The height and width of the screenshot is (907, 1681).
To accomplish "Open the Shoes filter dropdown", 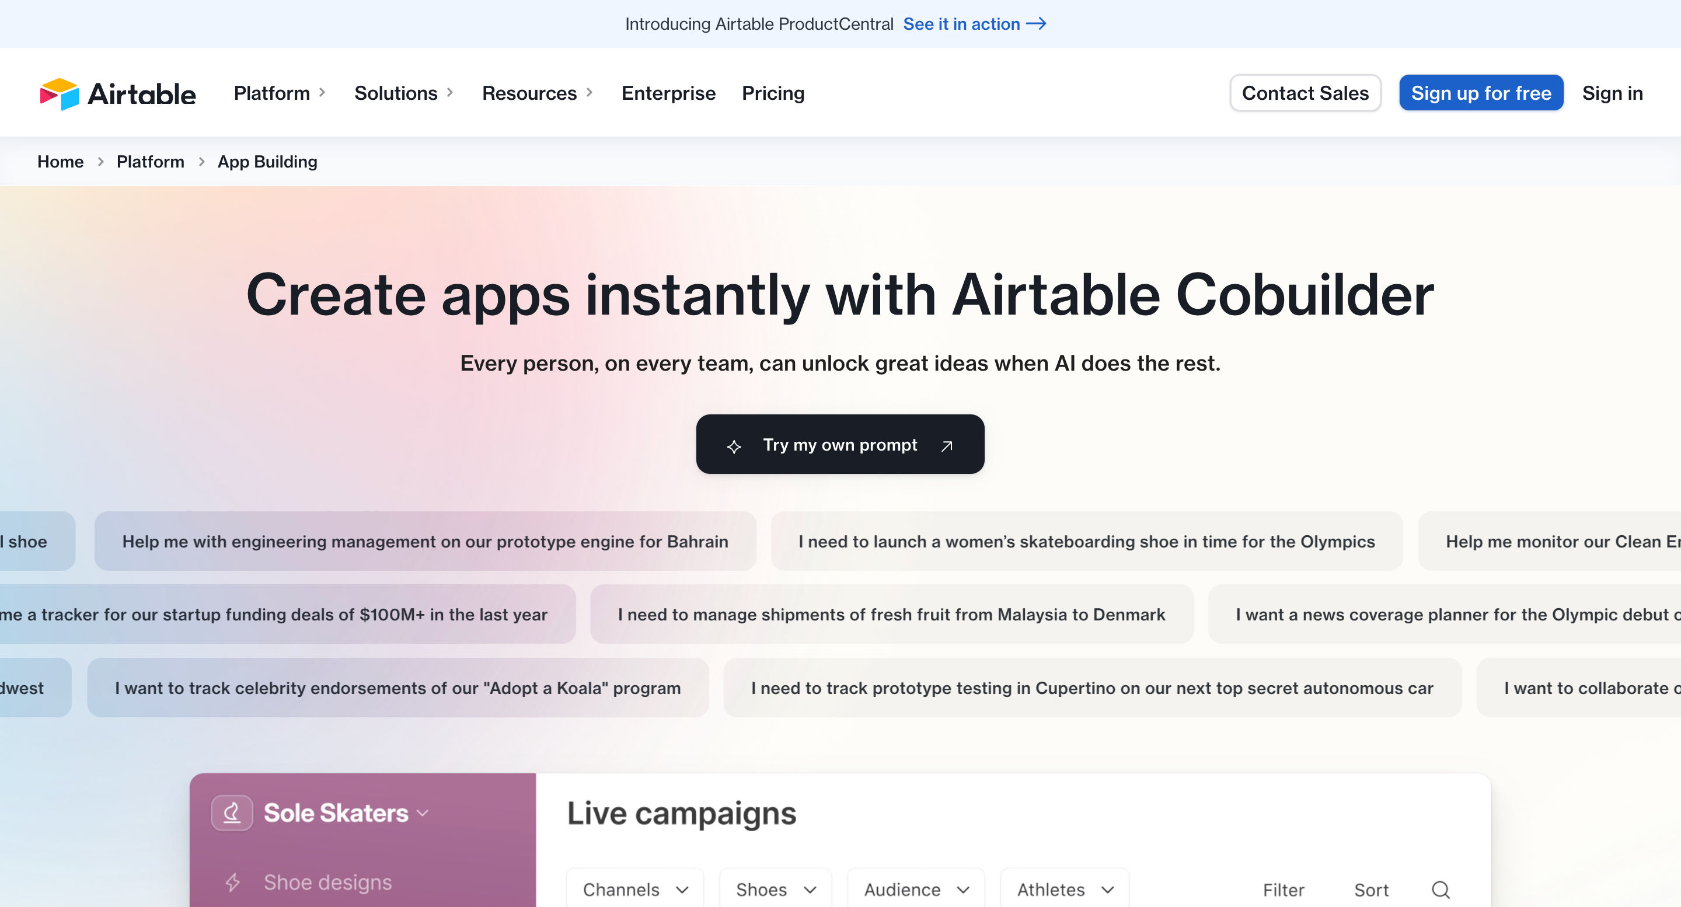I will click(x=775, y=889).
